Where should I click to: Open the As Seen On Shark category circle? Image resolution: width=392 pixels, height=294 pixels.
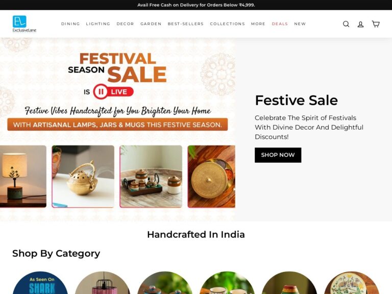tap(40, 283)
